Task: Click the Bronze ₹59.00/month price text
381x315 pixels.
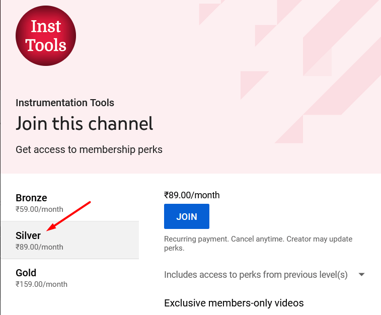Action: point(39,209)
